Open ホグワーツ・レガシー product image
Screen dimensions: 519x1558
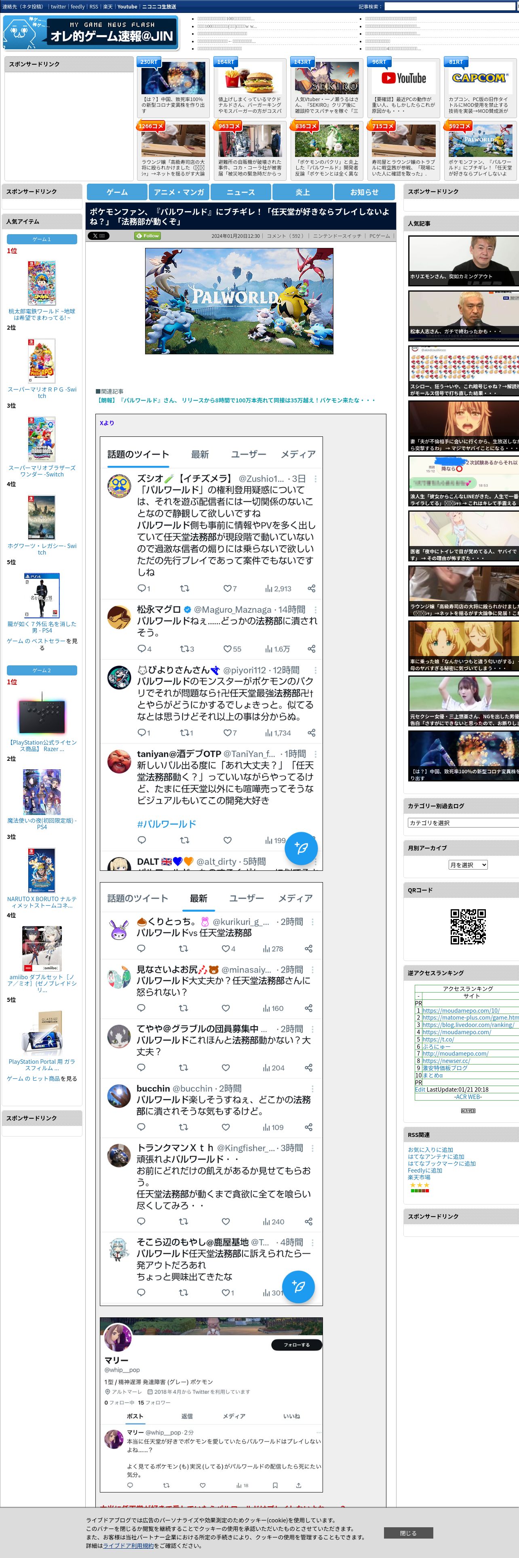click(42, 517)
